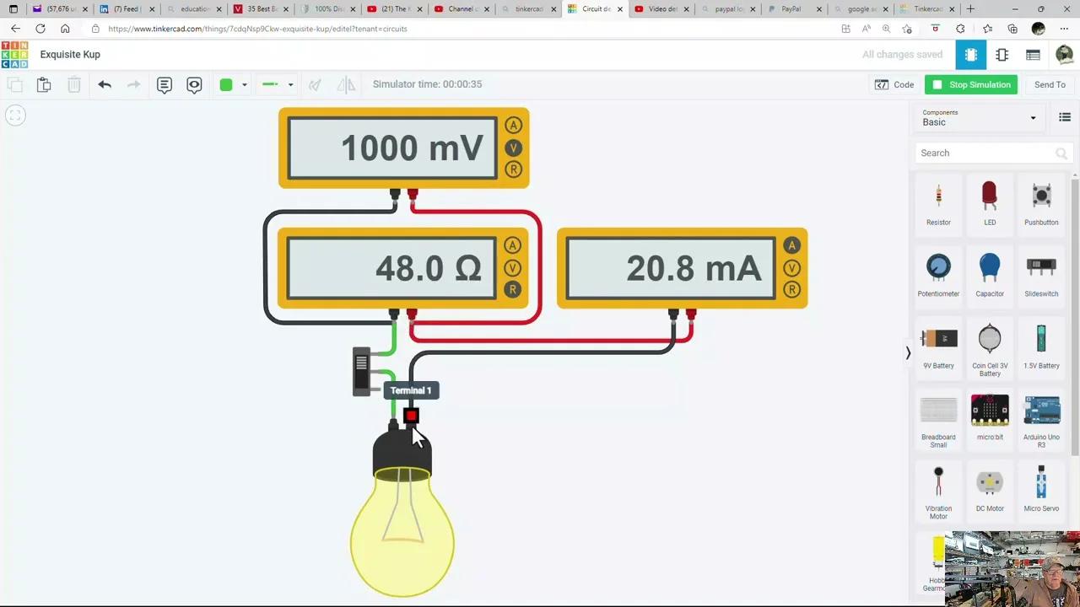
Task: Open the Basic components dropdown
Action: pyautogui.click(x=979, y=118)
